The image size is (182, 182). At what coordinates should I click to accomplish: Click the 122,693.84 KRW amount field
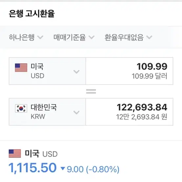tap(129, 112)
